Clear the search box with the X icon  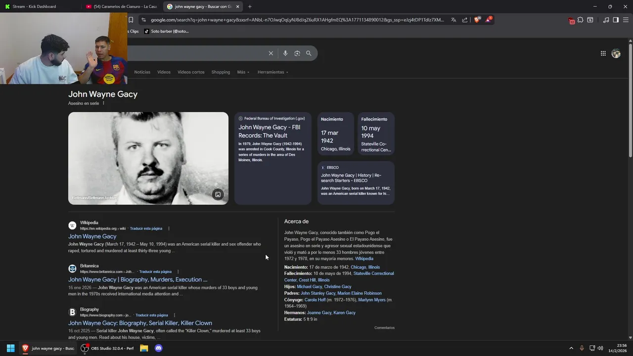pos(271,53)
